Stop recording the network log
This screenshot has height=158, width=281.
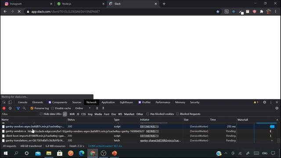[x=4, y=108]
